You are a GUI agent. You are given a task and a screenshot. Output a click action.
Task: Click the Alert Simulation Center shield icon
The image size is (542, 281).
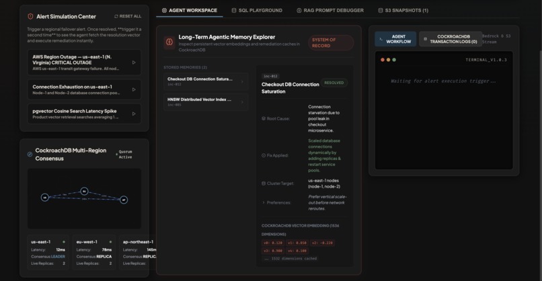point(30,16)
